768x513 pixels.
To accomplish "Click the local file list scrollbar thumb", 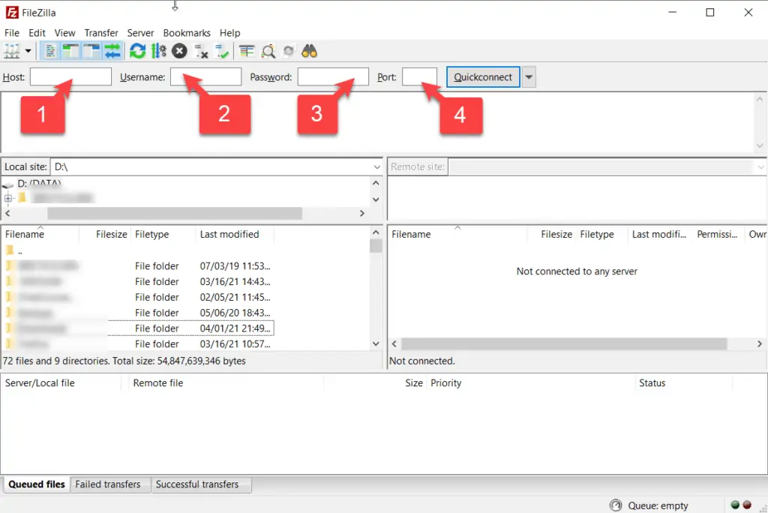I will tap(376, 246).
